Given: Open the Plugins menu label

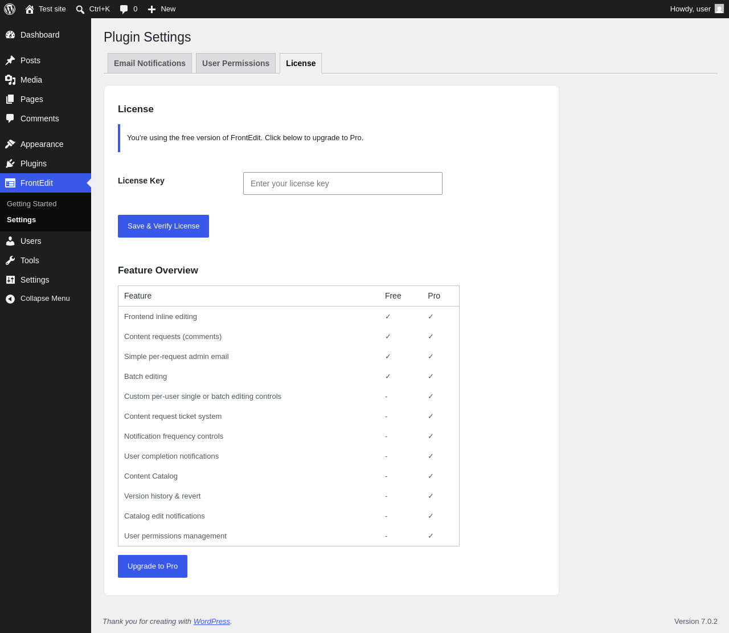Looking at the screenshot, I should 34,164.
